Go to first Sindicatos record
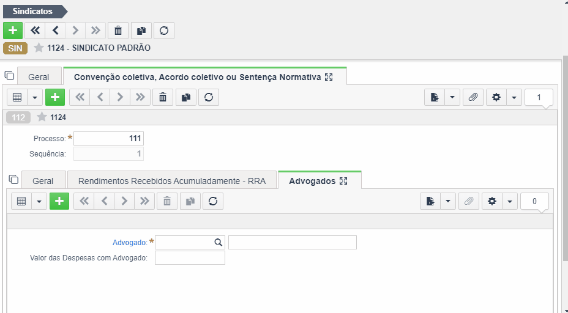Screen dimensions: 568x313 (x=35, y=31)
